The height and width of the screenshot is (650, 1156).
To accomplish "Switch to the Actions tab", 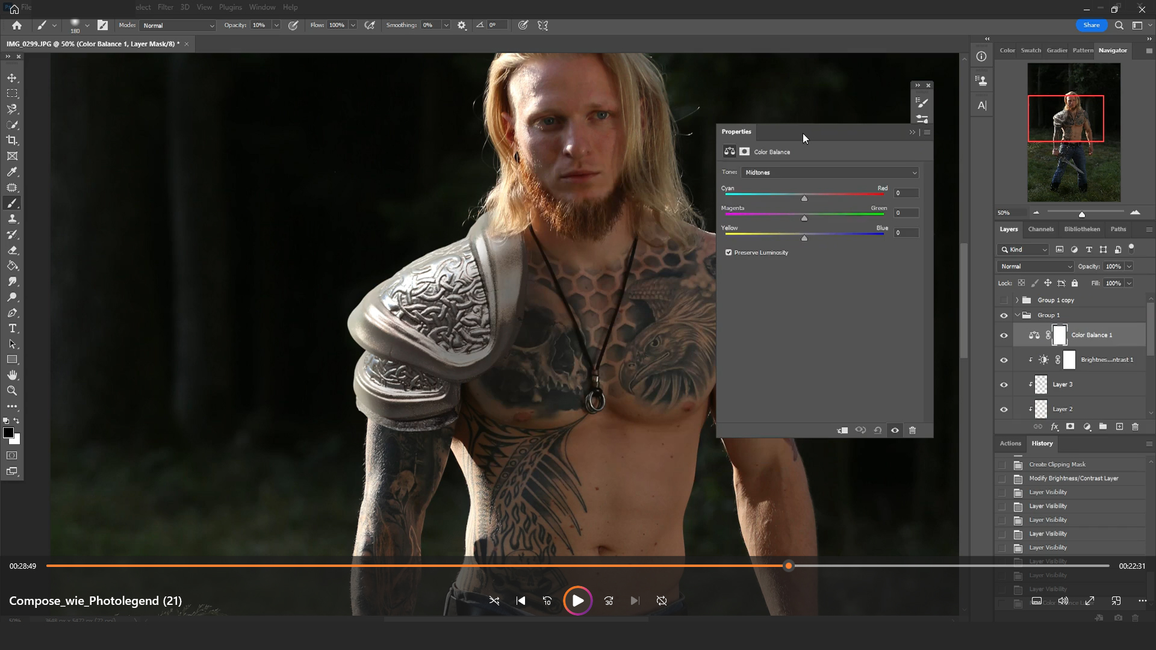I will pyautogui.click(x=1010, y=444).
